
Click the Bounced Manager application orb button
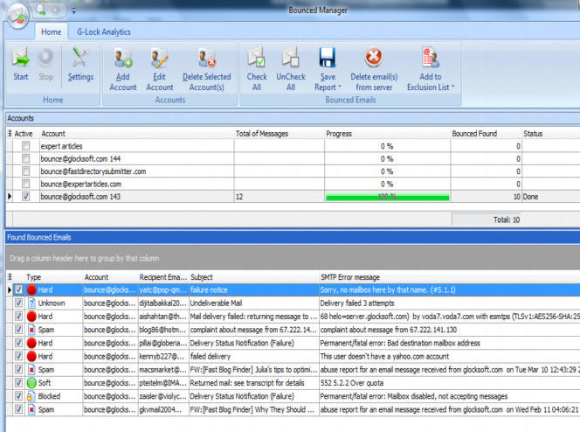pyautogui.click(x=18, y=16)
